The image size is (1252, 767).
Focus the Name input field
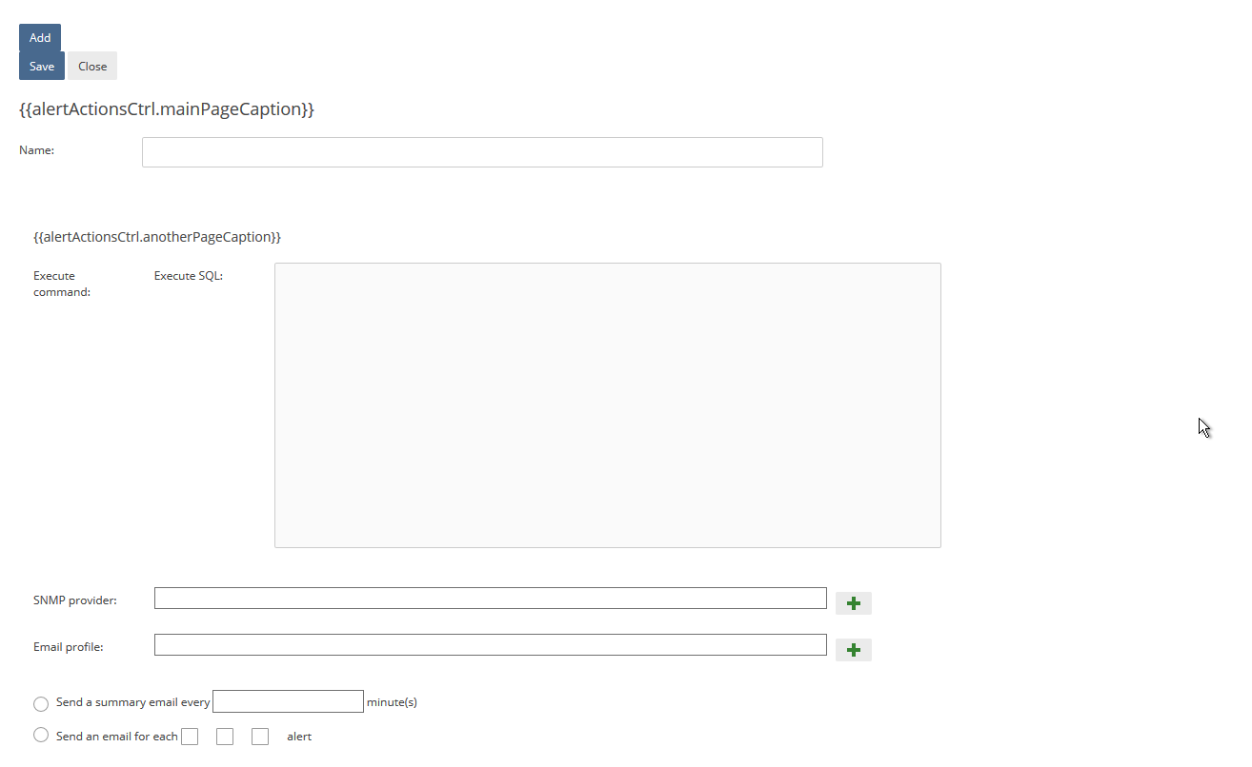click(482, 152)
